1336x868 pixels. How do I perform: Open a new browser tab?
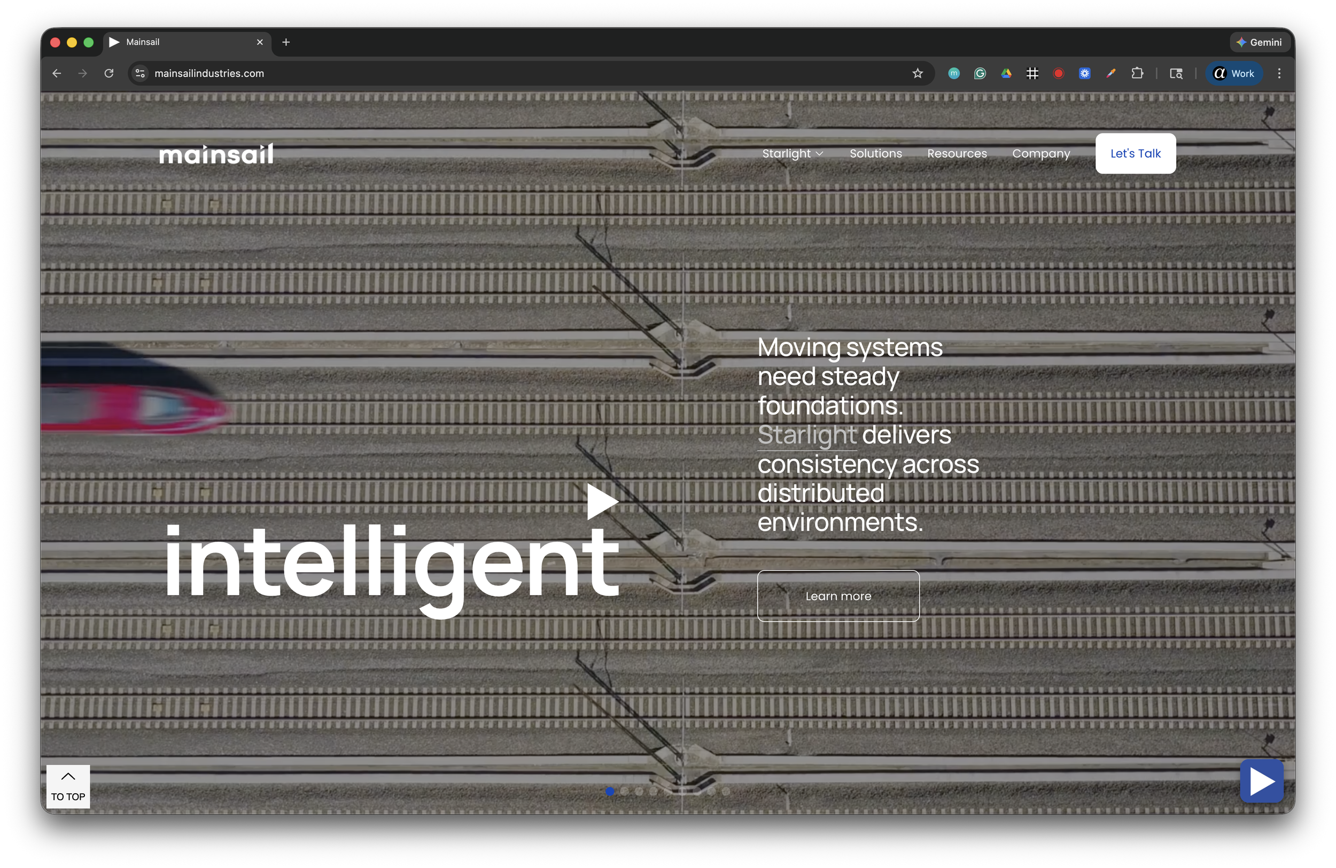click(286, 42)
